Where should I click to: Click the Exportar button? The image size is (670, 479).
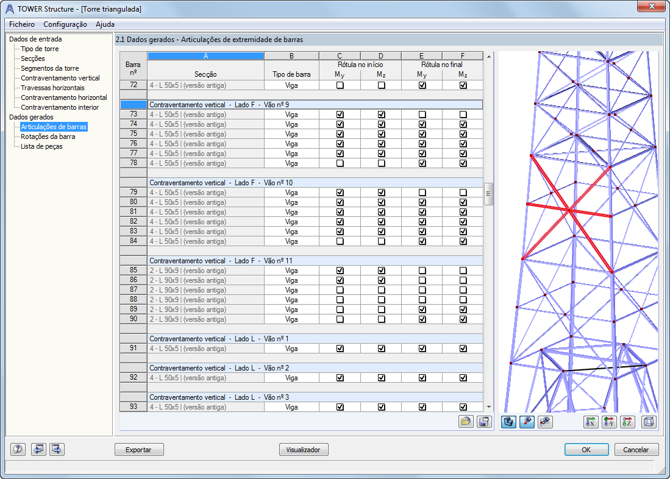point(139,450)
